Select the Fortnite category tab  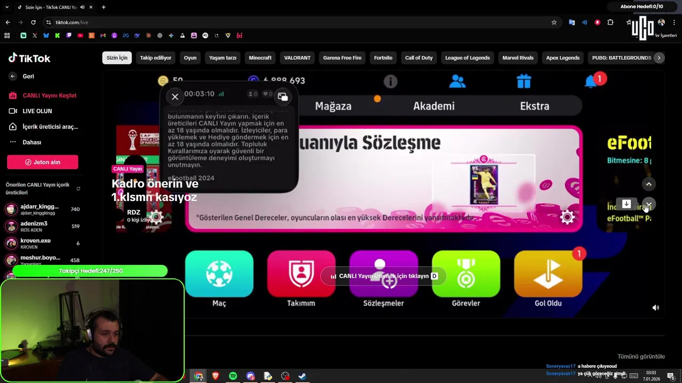(383, 57)
